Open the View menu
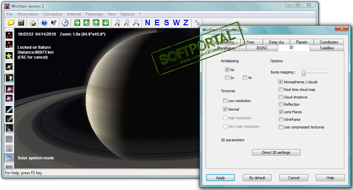 tap(112, 14)
